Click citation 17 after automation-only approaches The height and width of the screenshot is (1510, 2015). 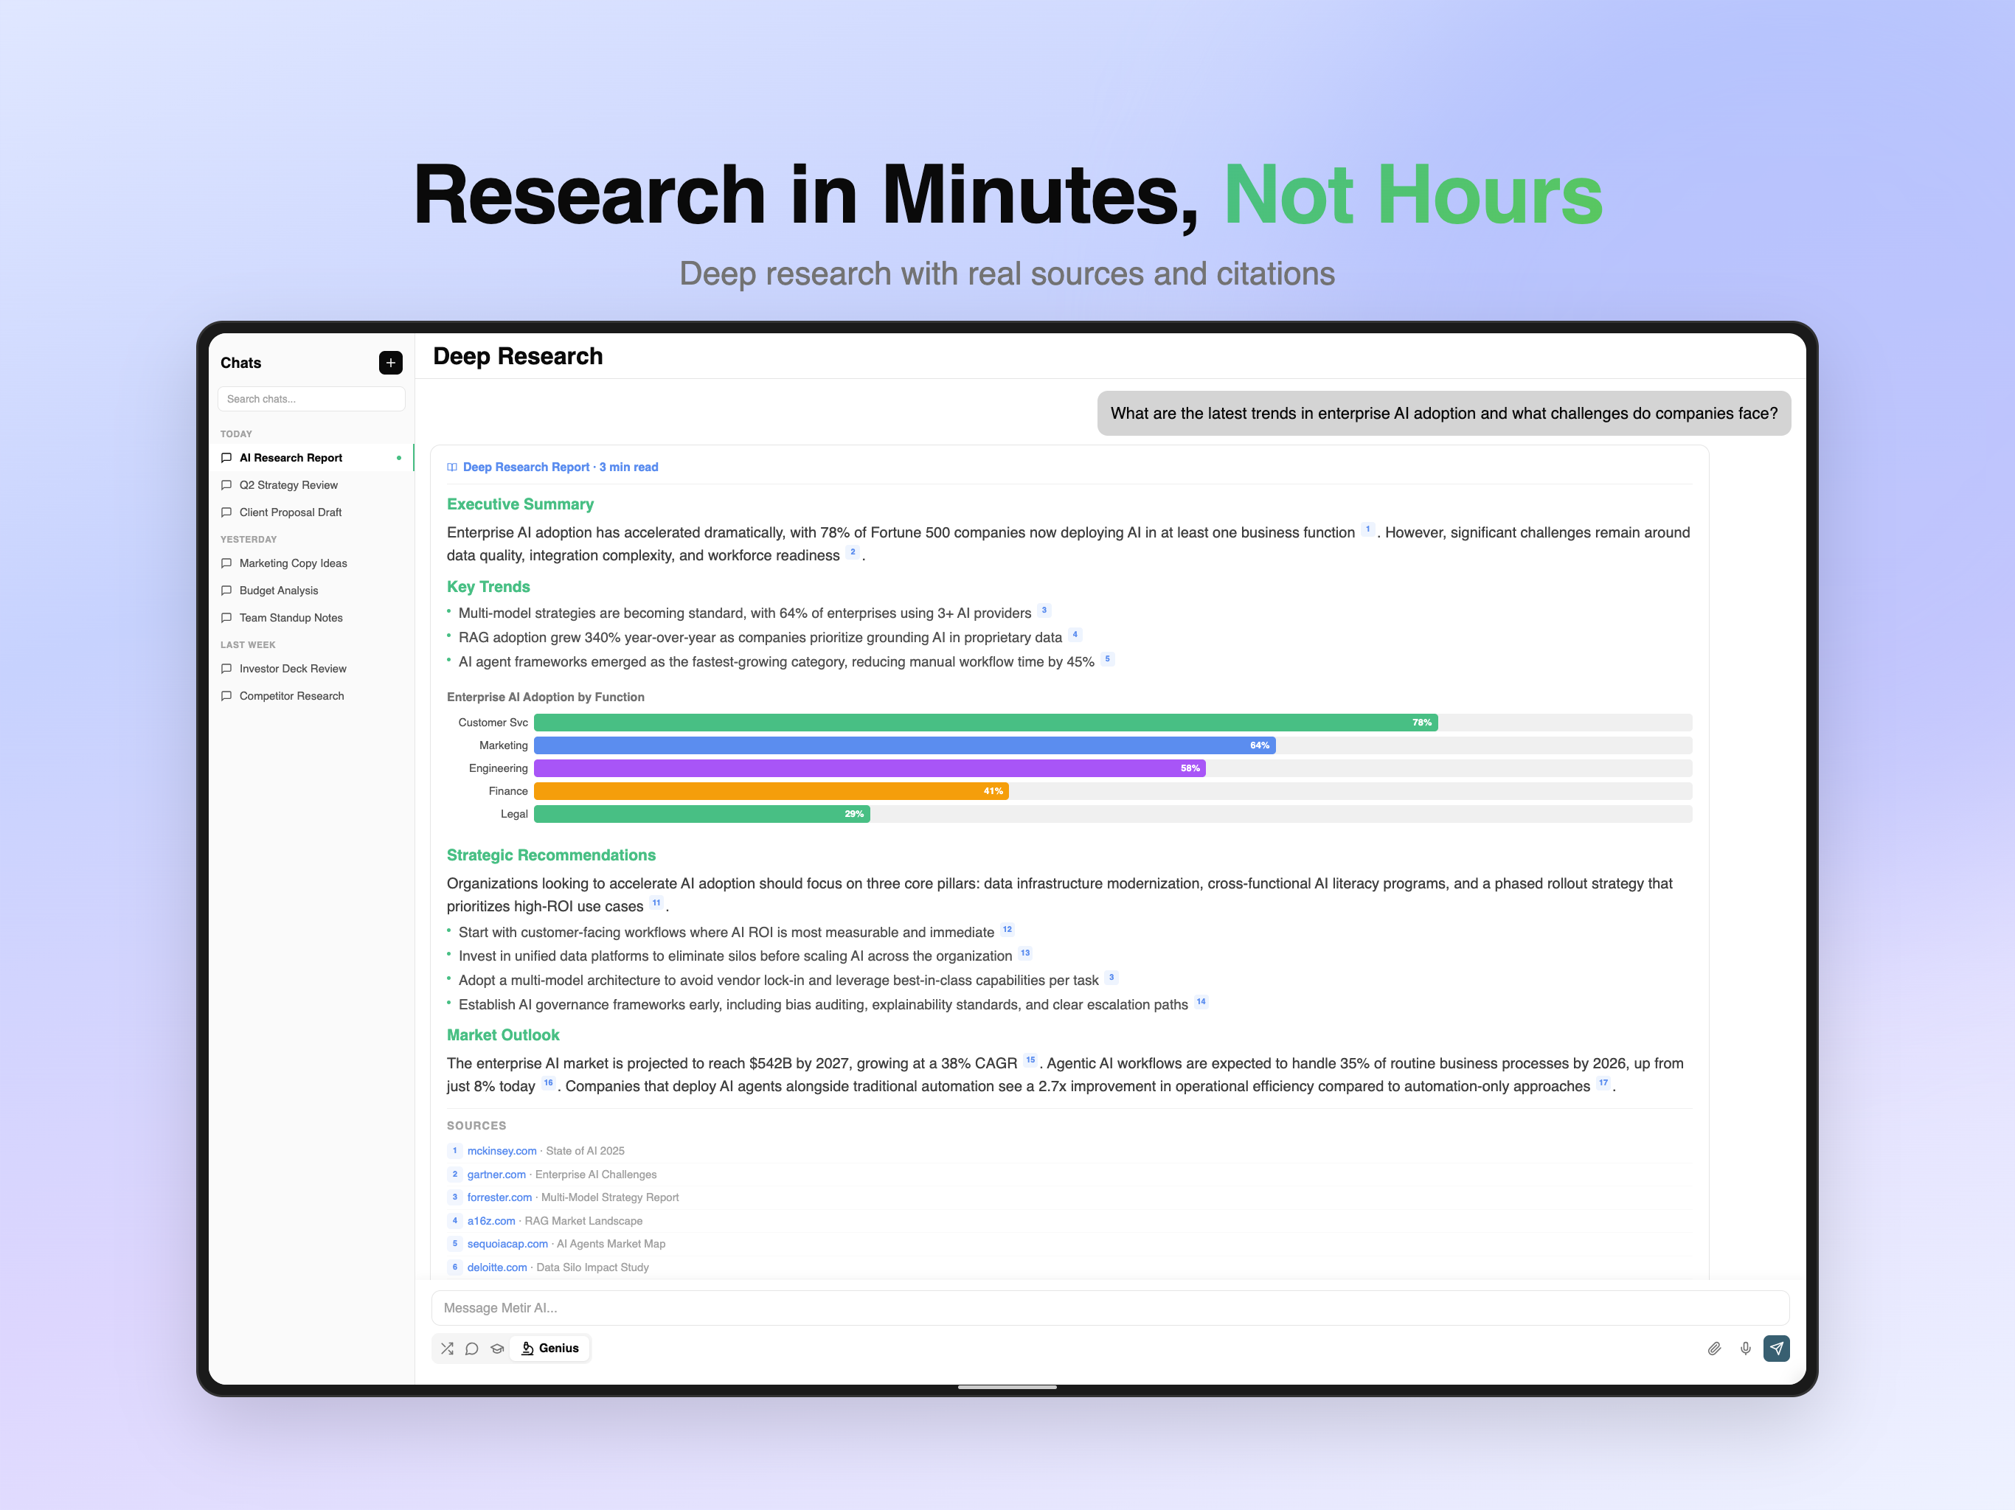1603,1084
